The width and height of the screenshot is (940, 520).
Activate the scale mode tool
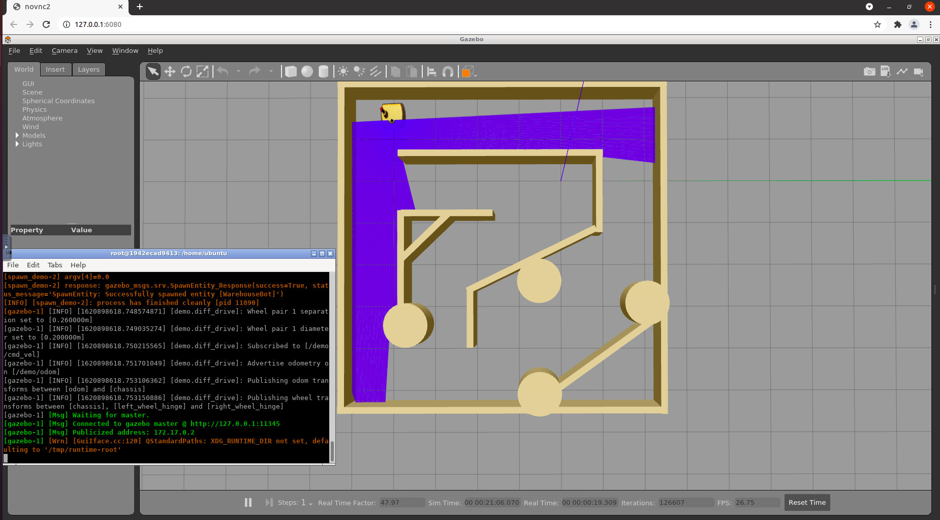202,72
